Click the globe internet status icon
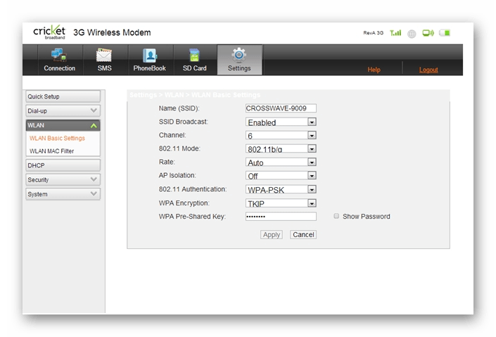This screenshot has height=337, width=496. tap(412, 33)
